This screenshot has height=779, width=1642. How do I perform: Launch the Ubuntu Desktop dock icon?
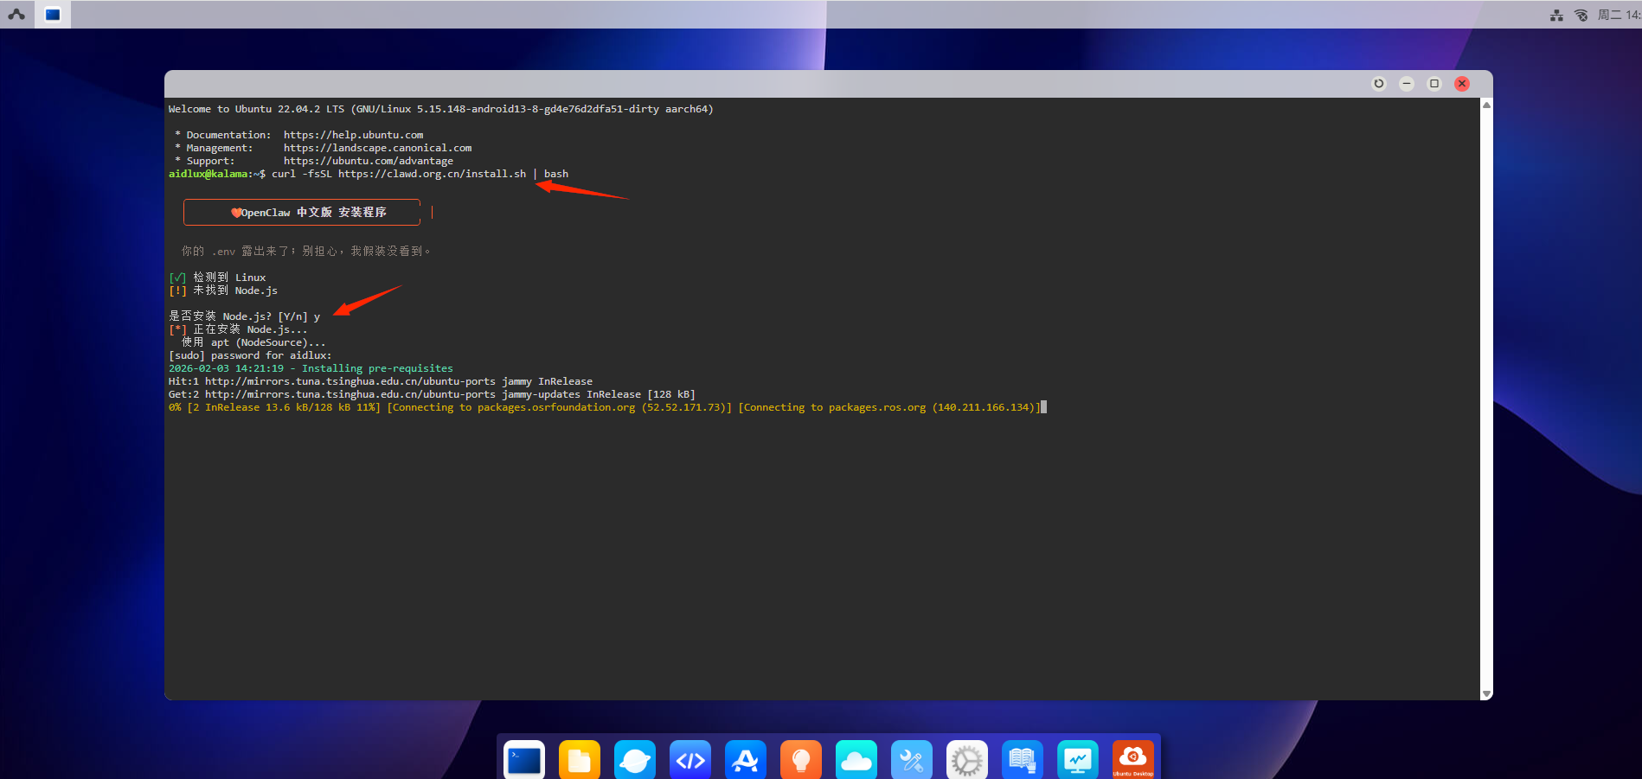point(1133,760)
